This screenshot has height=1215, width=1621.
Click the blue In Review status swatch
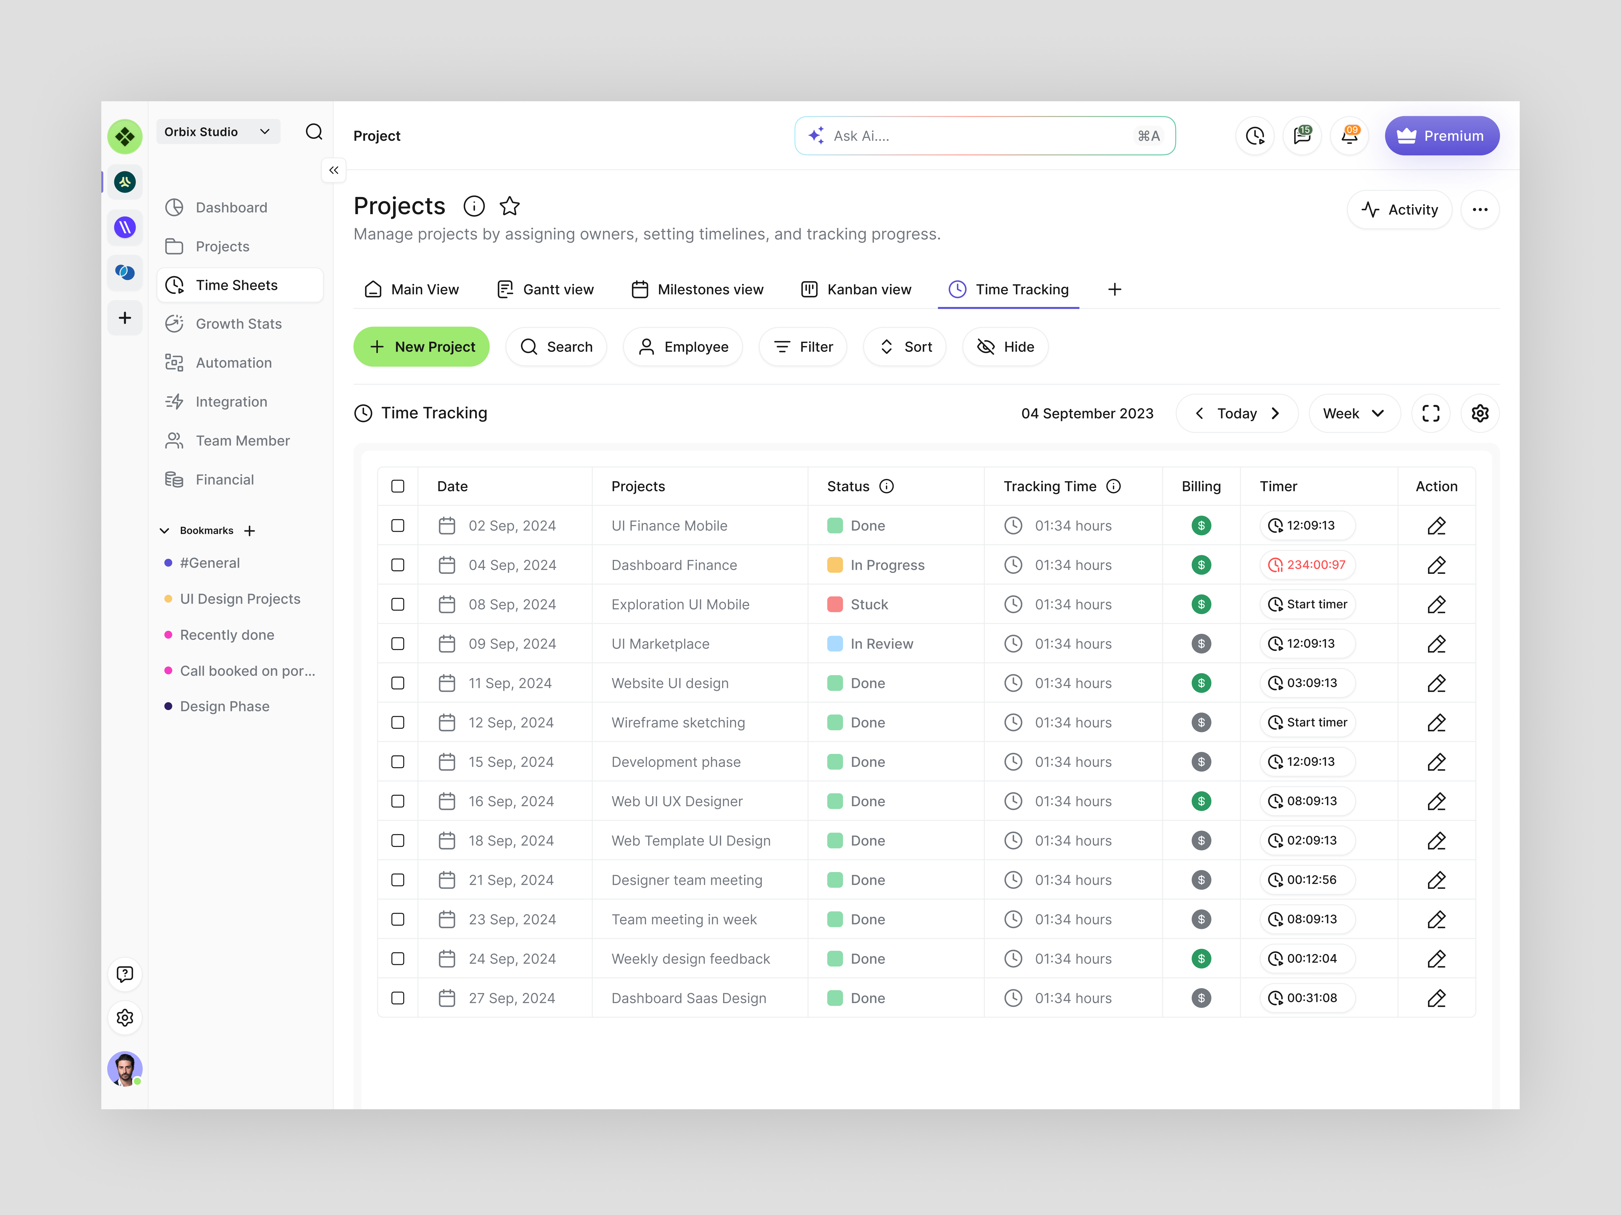point(835,644)
